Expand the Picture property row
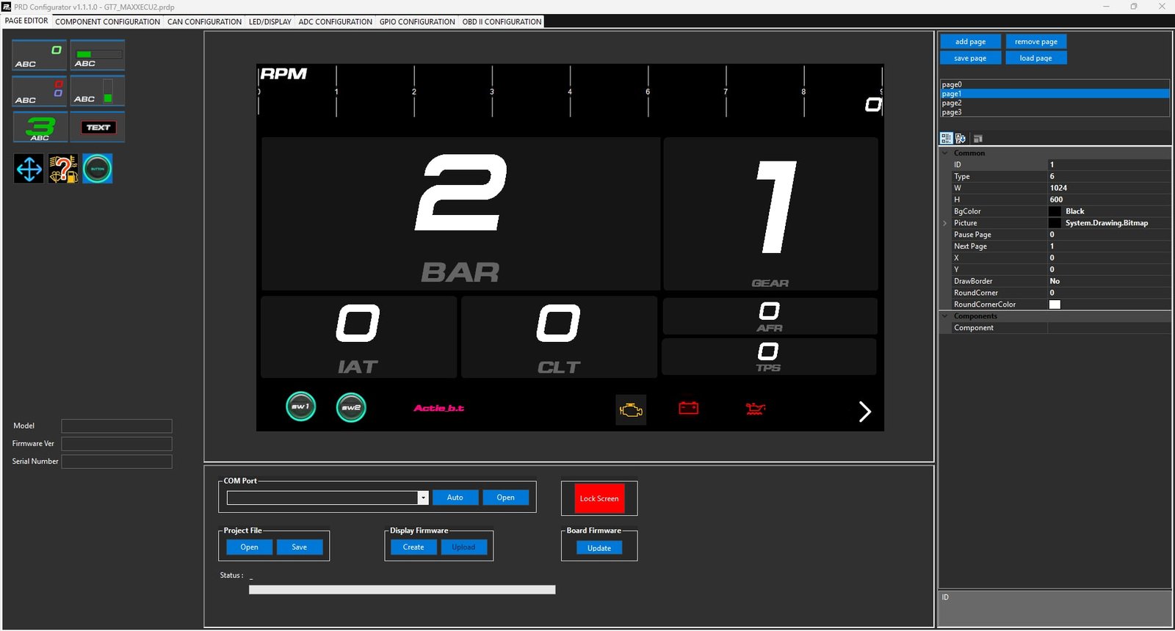The image size is (1175, 631). [945, 223]
